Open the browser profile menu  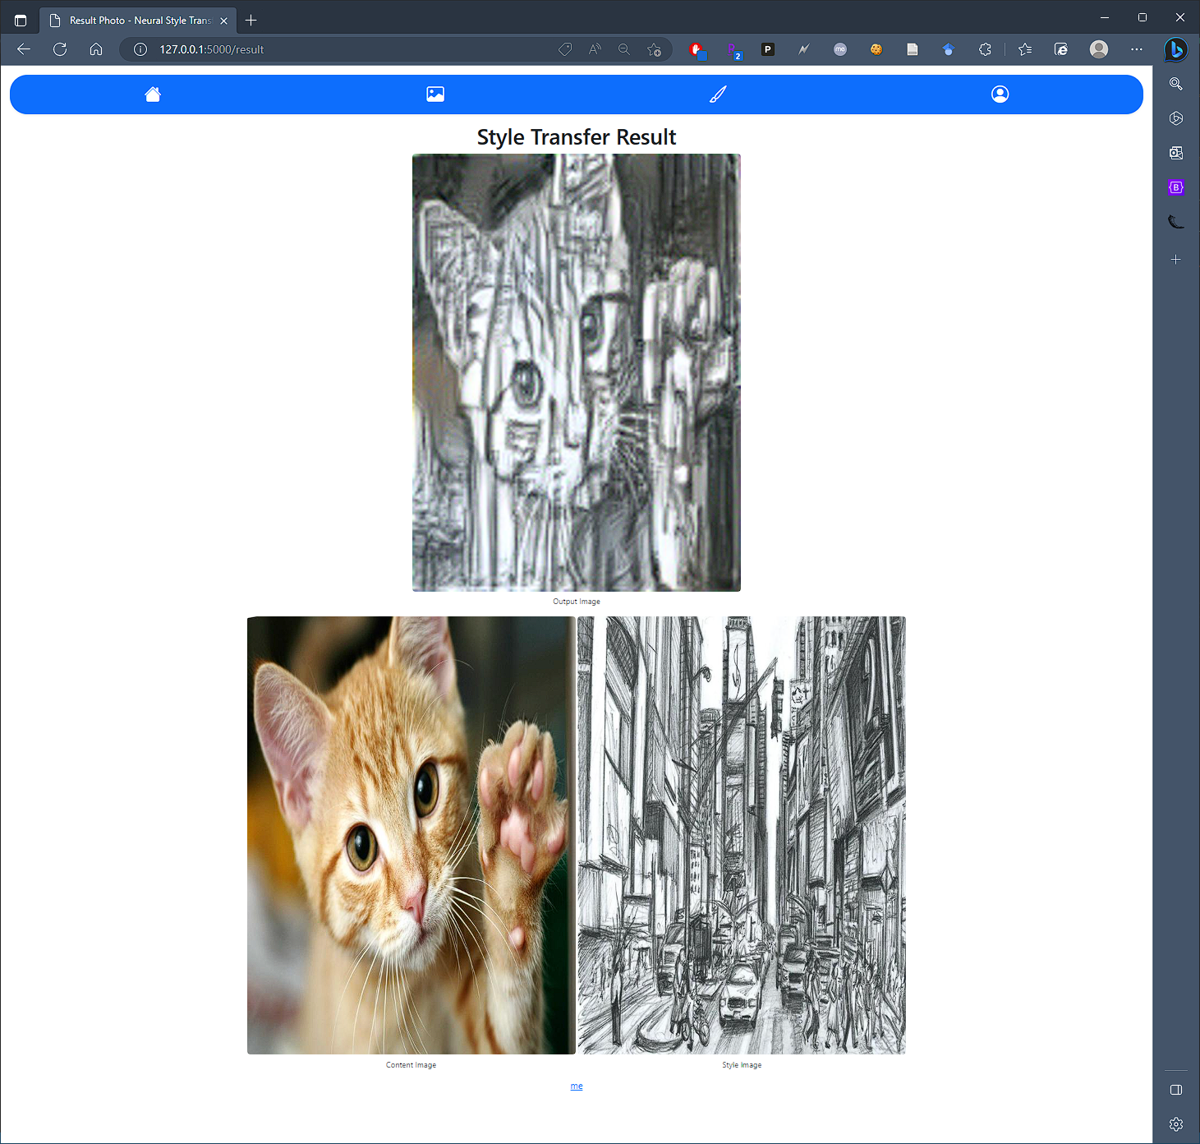point(1098,49)
